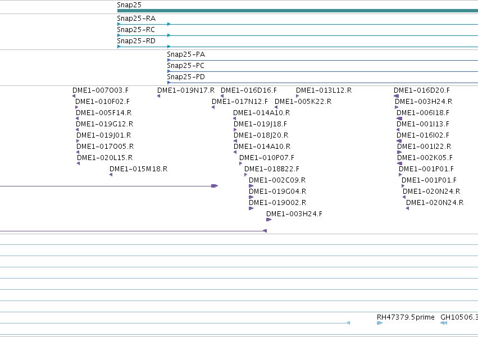478x337 pixels.
Task: Click the DME1-010P07.F feature label
Action: [x=267, y=158]
